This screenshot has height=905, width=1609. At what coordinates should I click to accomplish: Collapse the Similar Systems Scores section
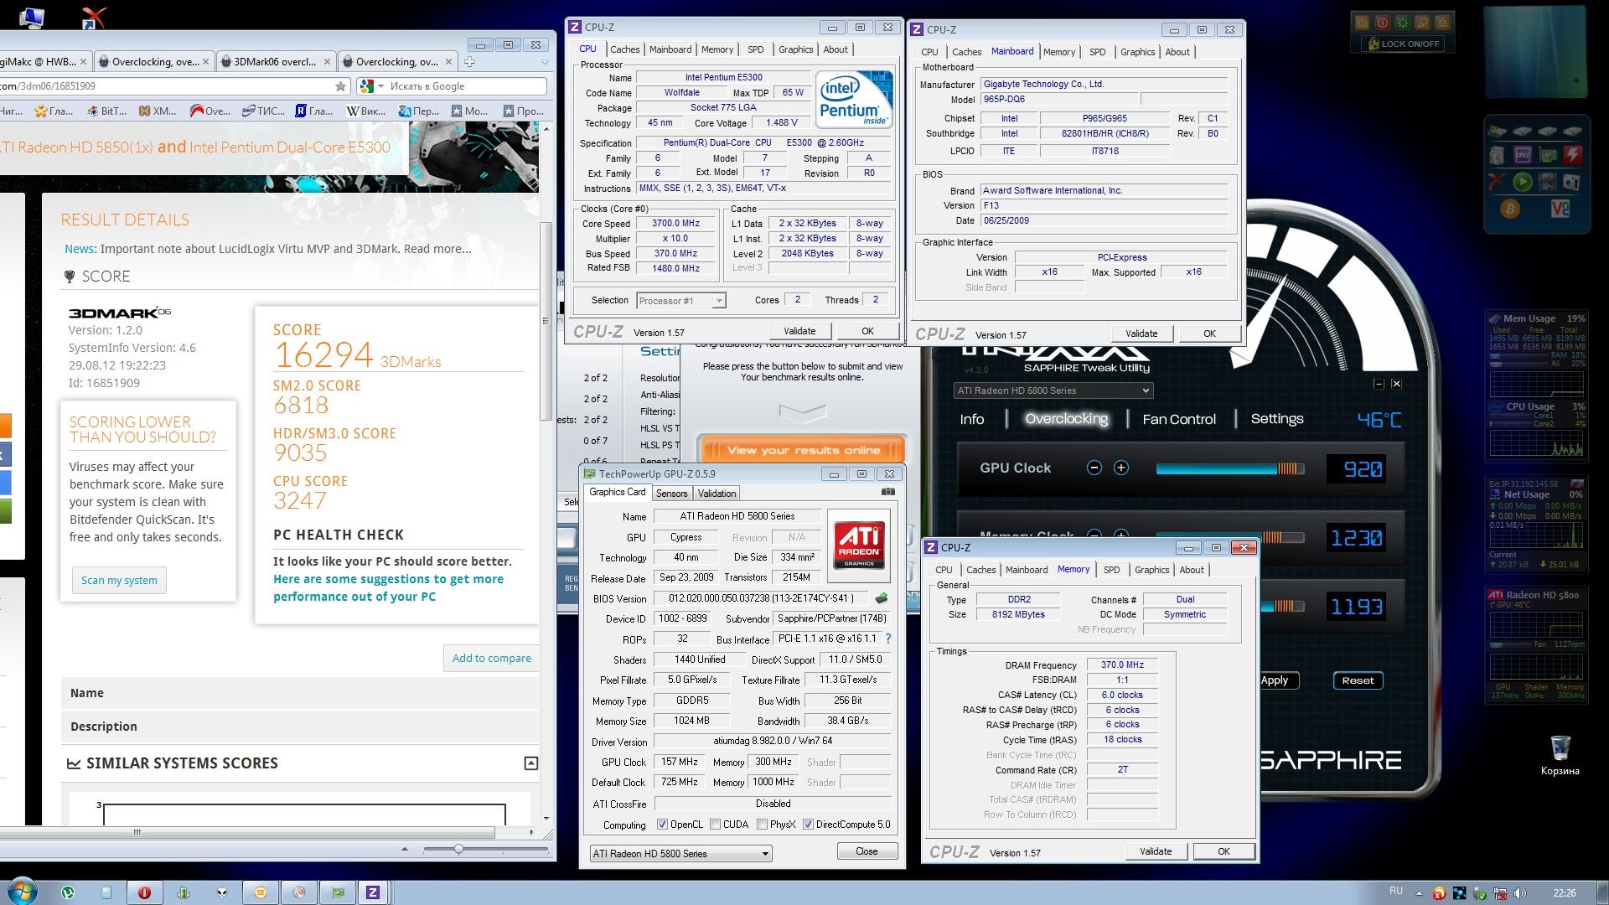tap(530, 763)
